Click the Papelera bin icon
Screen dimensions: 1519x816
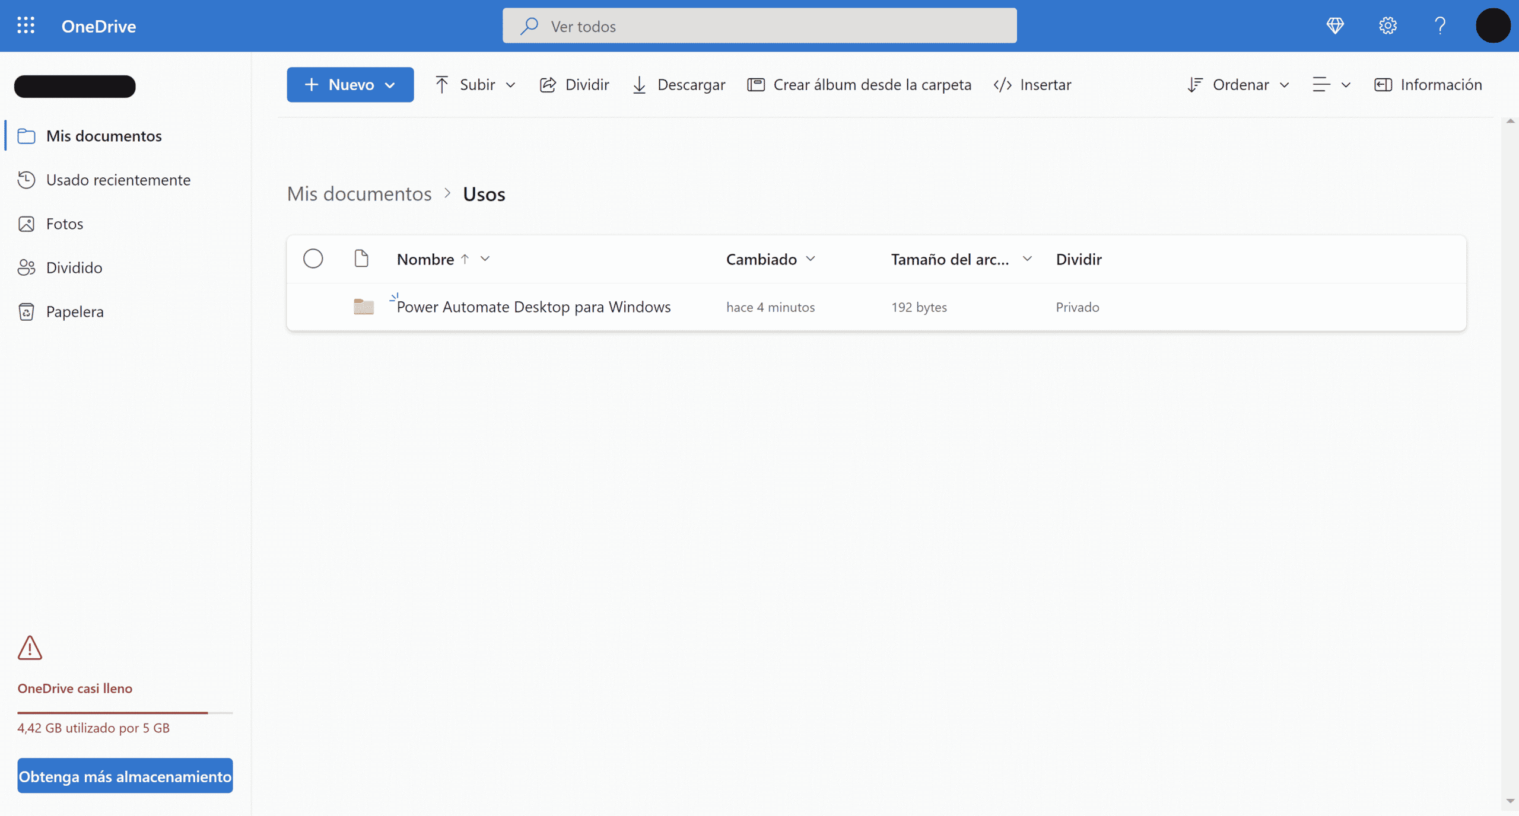[26, 311]
